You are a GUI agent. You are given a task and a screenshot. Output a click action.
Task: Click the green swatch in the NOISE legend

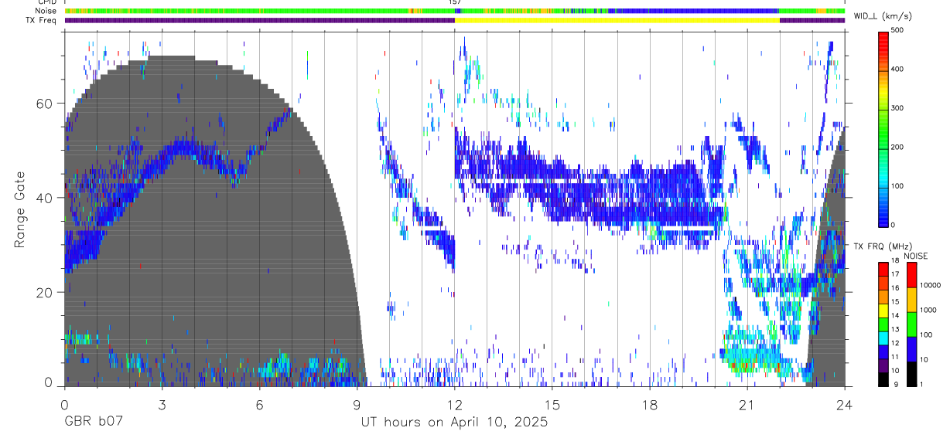[912, 324]
